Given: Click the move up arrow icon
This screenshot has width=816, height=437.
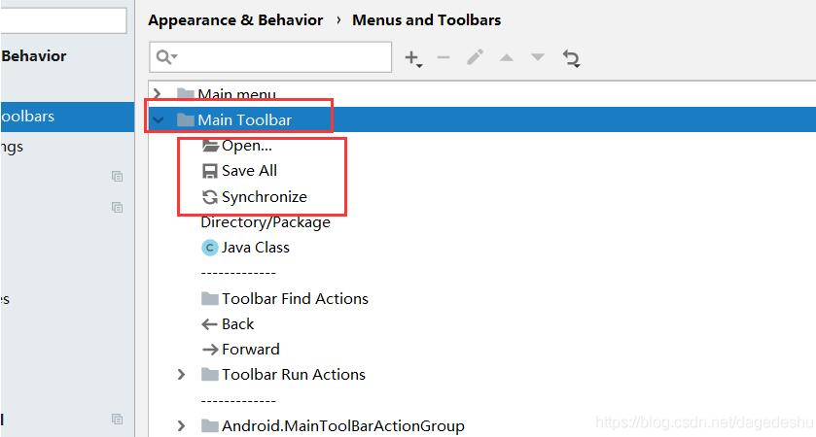Looking at the screenshot, I should click(x=506, y=58).
